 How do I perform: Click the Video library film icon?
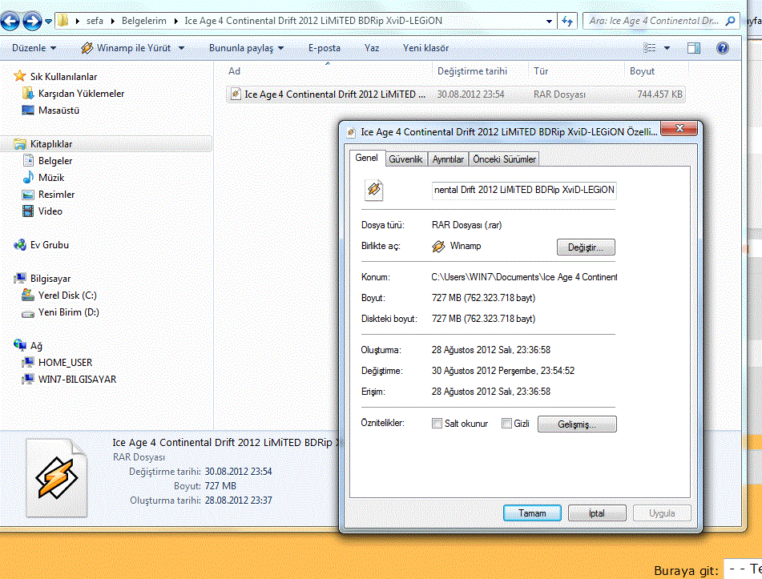(x=28, y=211)
